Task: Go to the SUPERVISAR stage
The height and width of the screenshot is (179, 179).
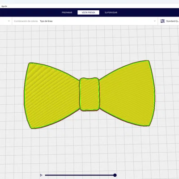Action: click(x=111, y=13)
